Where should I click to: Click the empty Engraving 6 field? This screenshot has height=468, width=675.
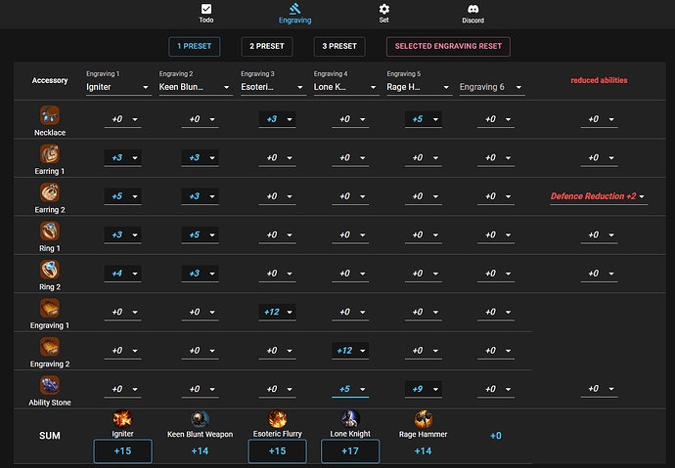491,87
